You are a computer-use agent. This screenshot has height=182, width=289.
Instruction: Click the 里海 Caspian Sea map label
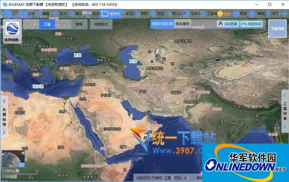(x=133, y=61)
